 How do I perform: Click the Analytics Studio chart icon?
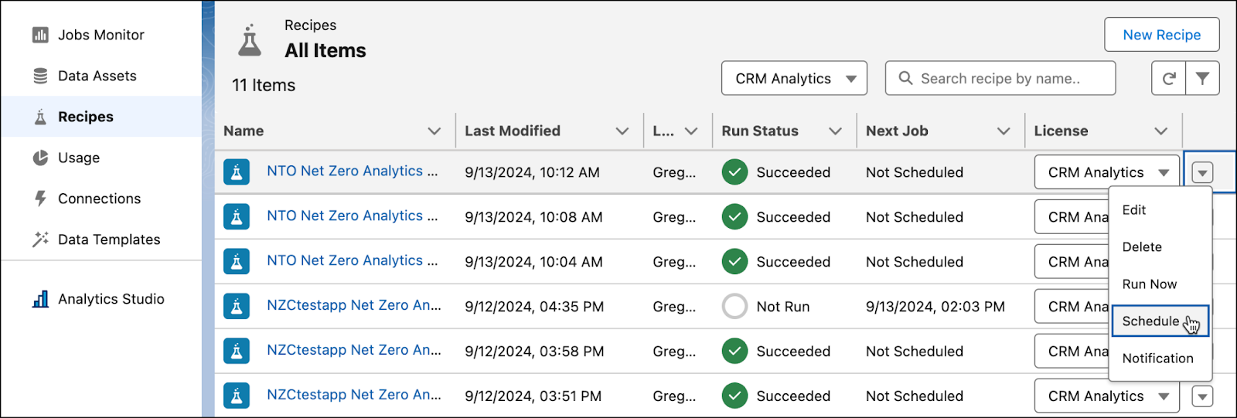point(40,299)
